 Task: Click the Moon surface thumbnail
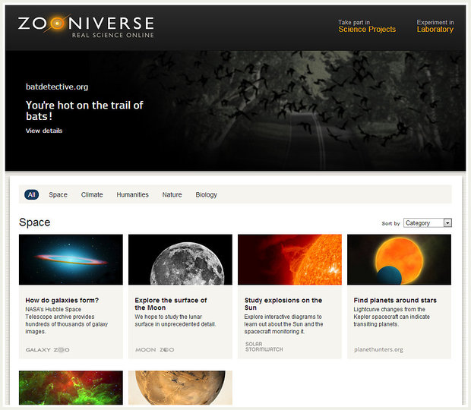point(180,260)
